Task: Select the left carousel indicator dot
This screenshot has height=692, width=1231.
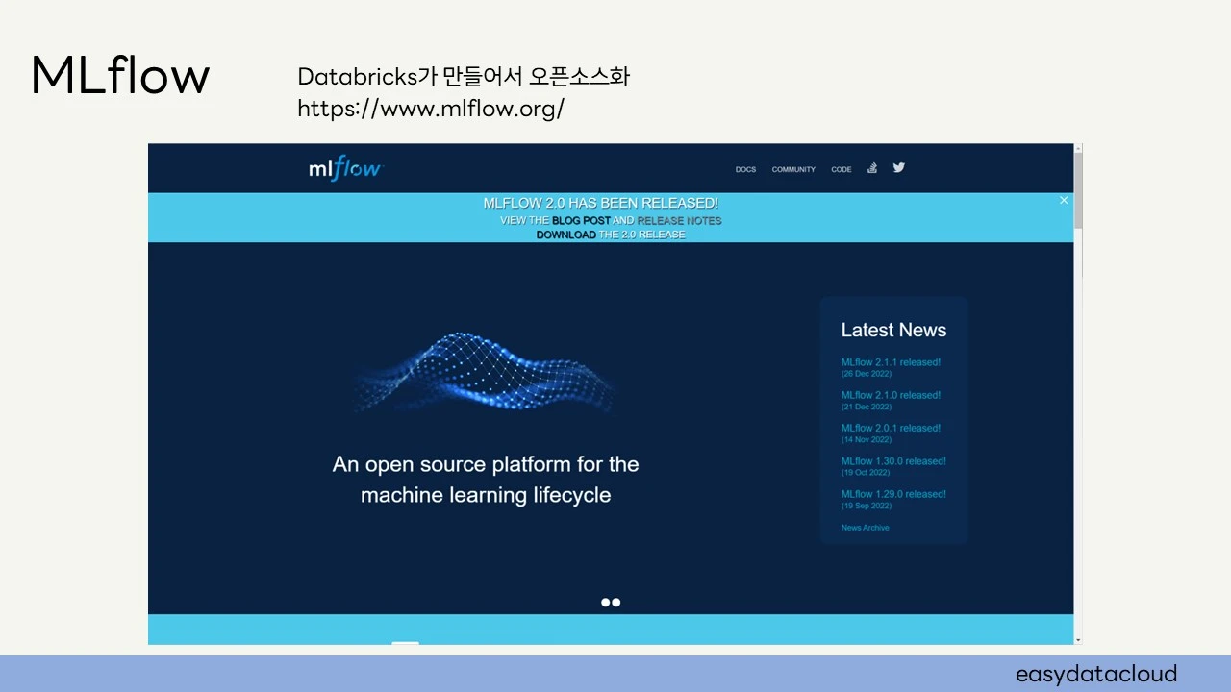Action: click(606, 603)
